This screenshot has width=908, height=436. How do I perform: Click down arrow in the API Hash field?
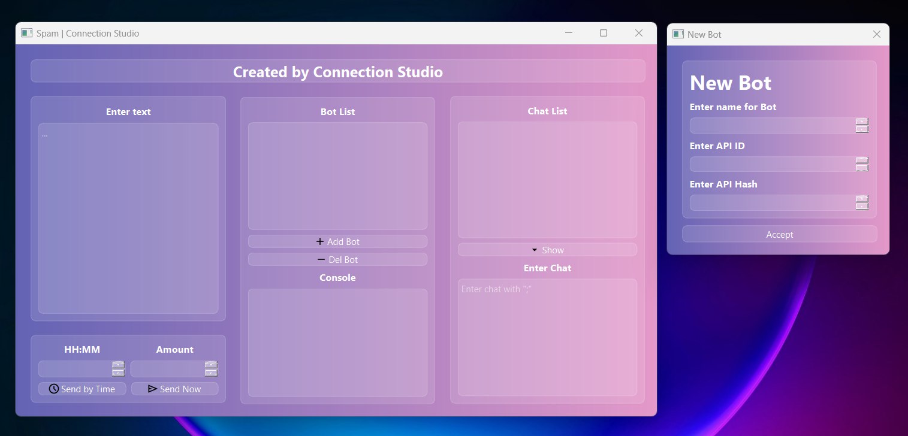(862, 206)
